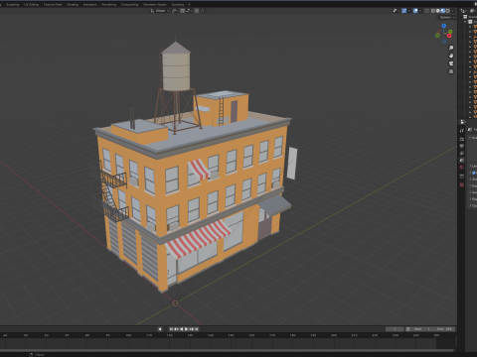Open the snapping options dropdown
This screenshot has width=477, height=357.
tap(190, 11)
